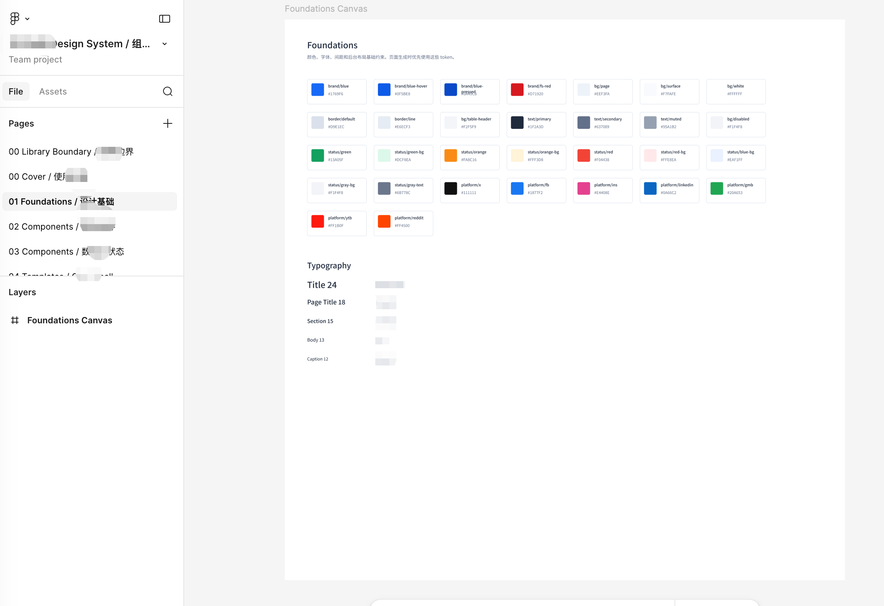The image size is (884, 606).
Task: Click the search magnifier icon
Action: 168,91
